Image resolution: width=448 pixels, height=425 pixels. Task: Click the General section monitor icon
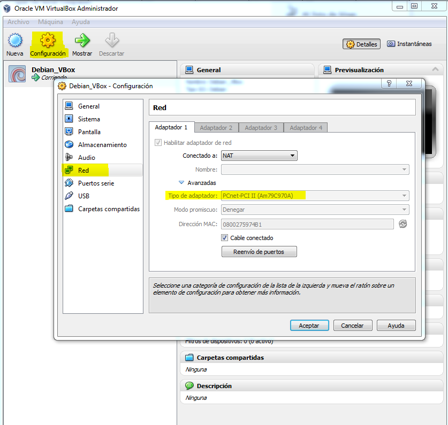pyautogui.click(x=189, y=70)
